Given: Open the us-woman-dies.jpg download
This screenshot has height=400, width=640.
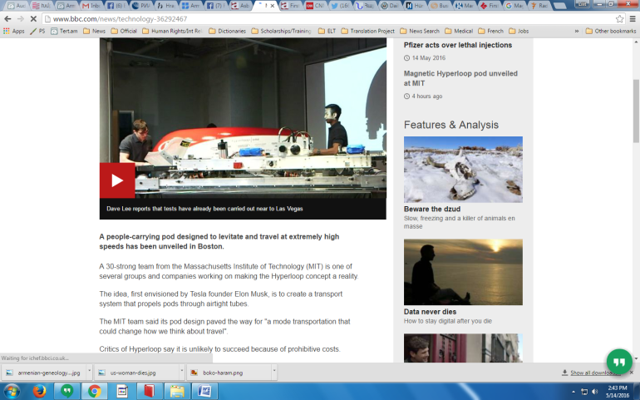Looking at the screenshot, I should point(137,373).
